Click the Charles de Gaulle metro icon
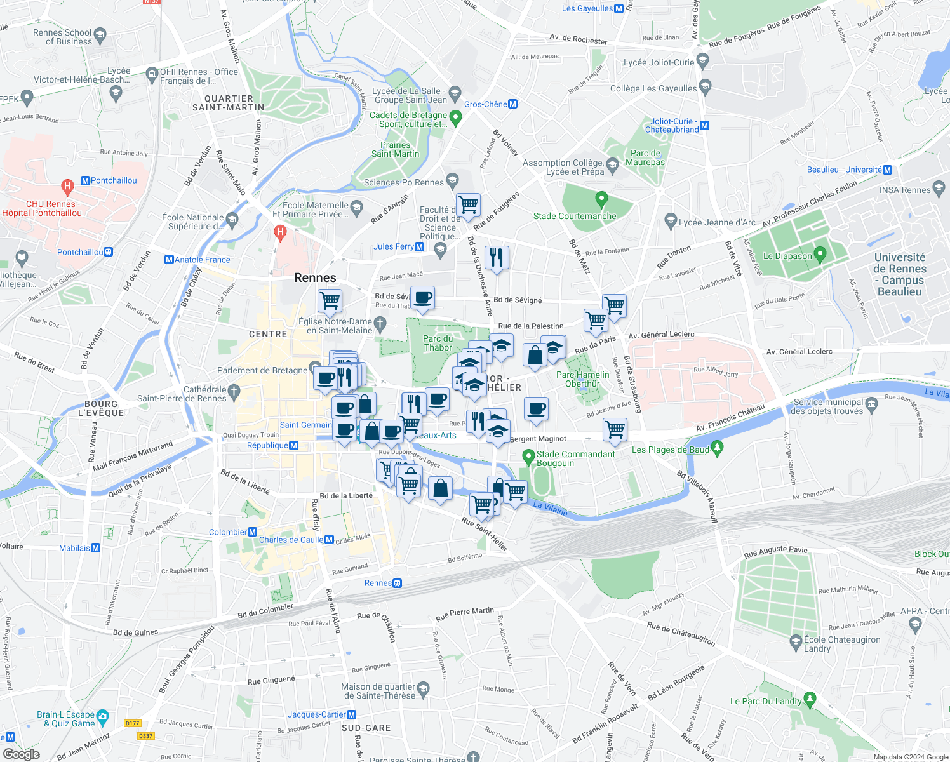This screenshot has height=762, width=950. click(330, 540)
